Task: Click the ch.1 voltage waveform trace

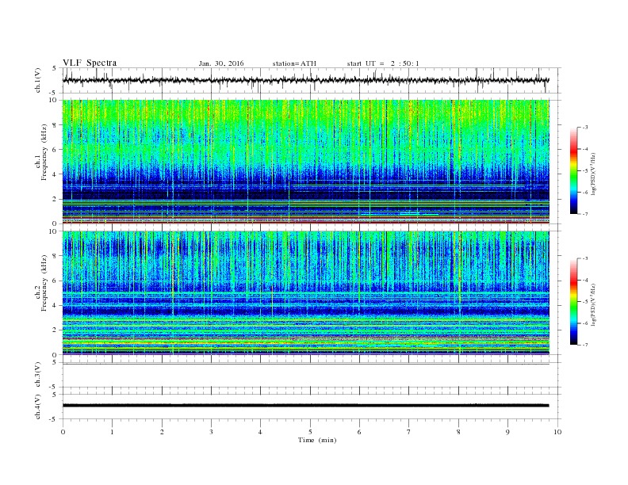Action: [x=305, y=80]
